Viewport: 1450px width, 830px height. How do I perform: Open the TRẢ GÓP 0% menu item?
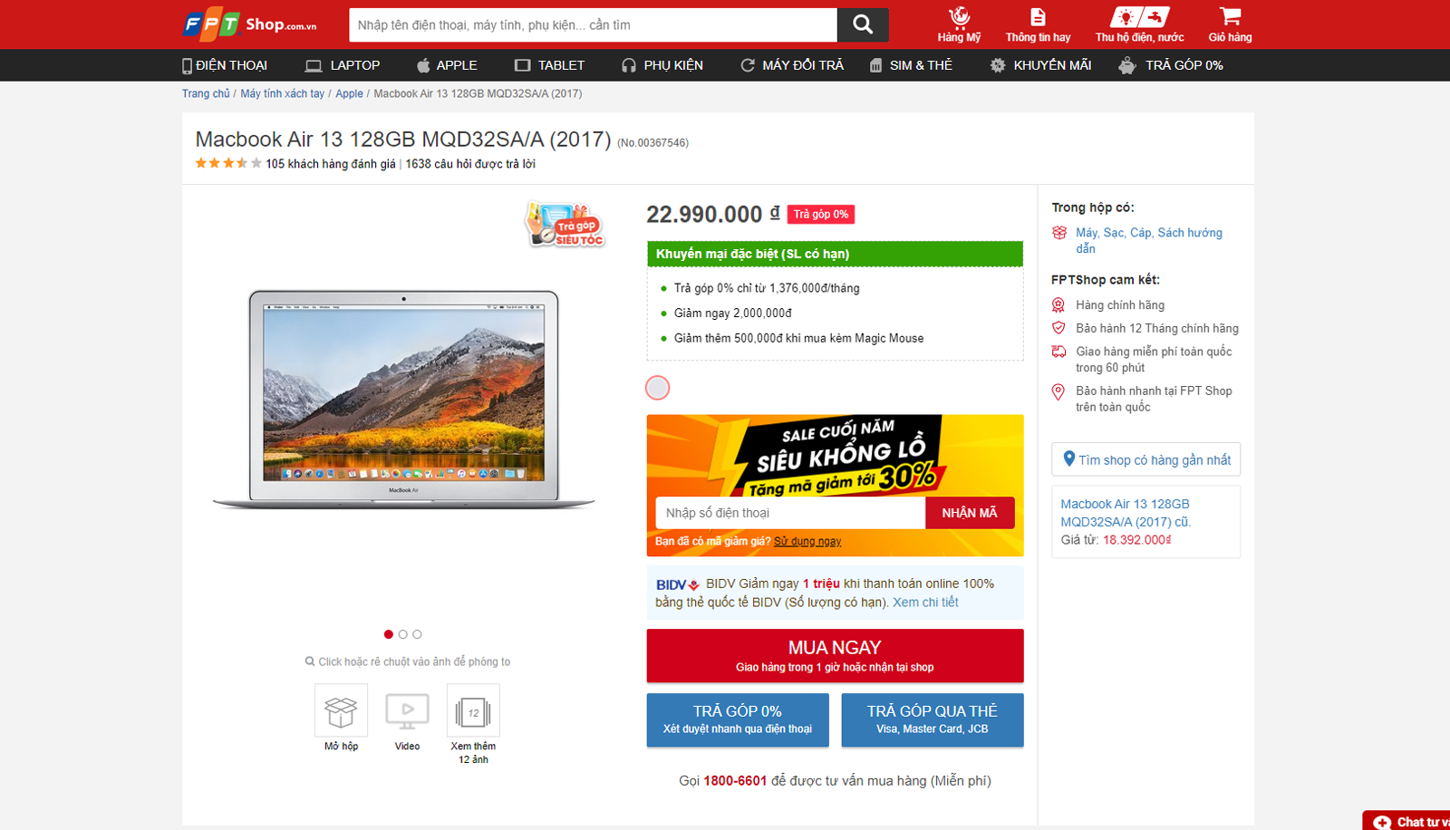[1171, 65]
